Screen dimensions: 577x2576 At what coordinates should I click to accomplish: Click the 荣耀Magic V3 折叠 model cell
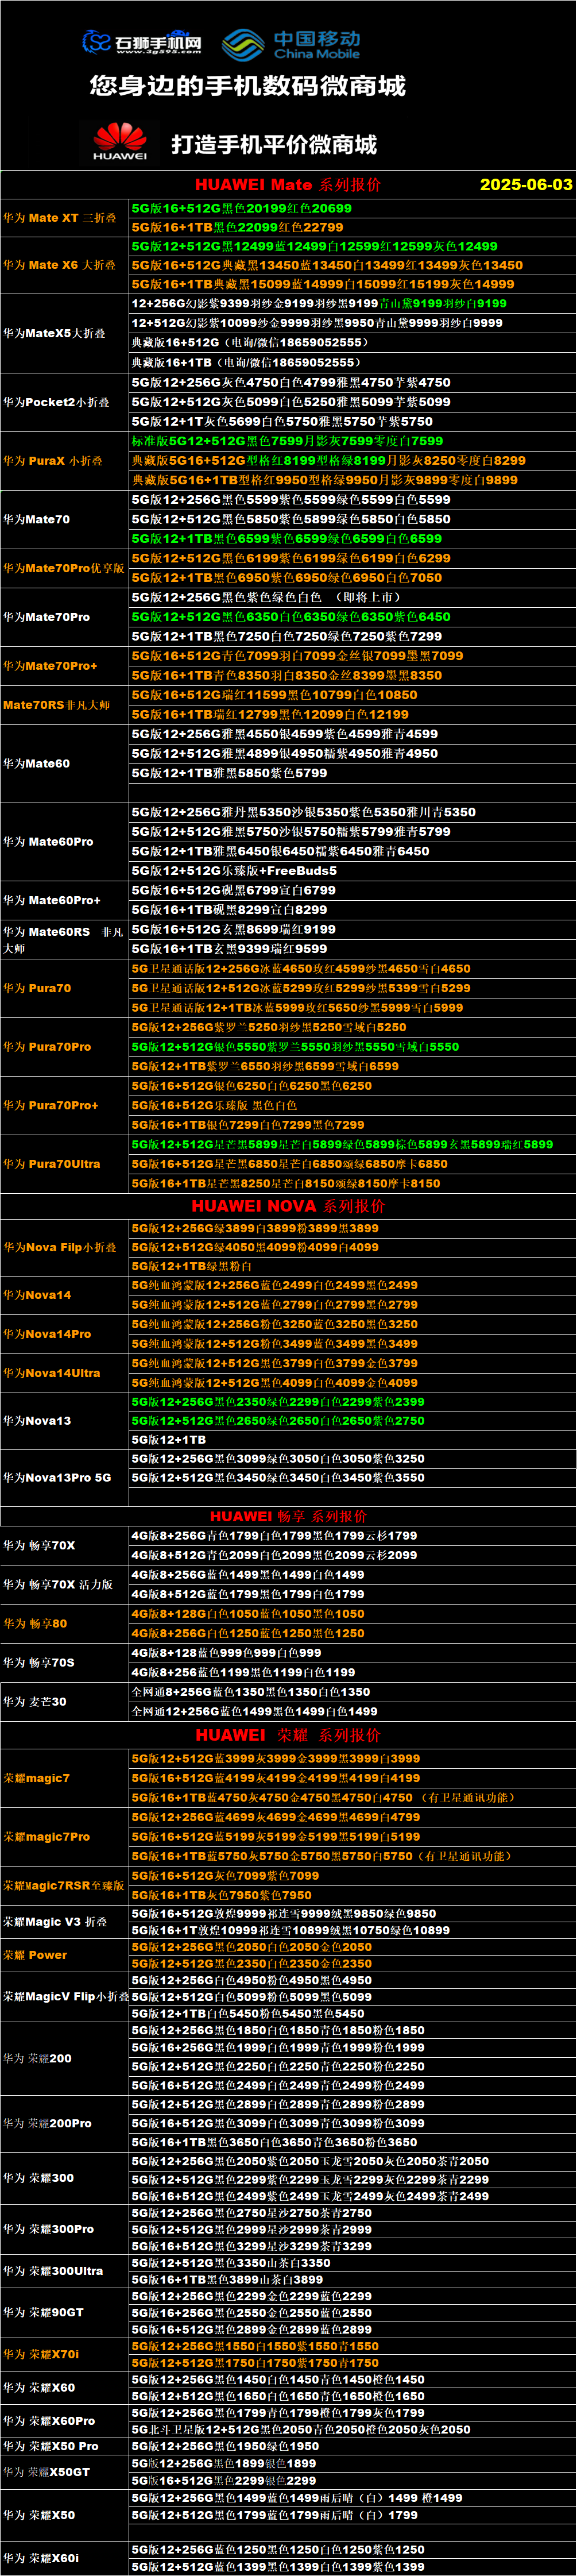[65, 1922]
